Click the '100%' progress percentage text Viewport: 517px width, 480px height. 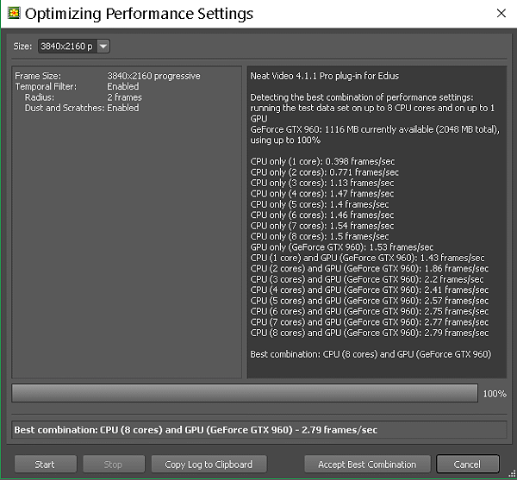click(x=495, y=394)
